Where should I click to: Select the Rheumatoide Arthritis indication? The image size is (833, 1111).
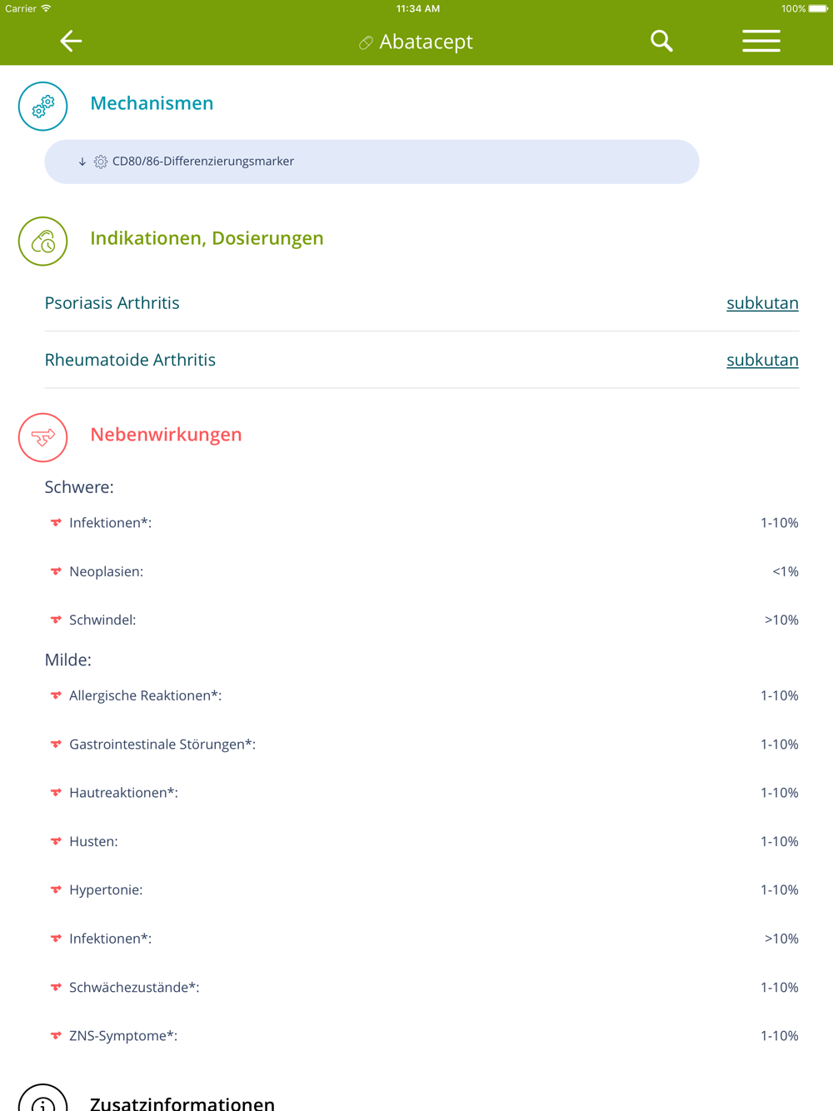pos(130,360)
